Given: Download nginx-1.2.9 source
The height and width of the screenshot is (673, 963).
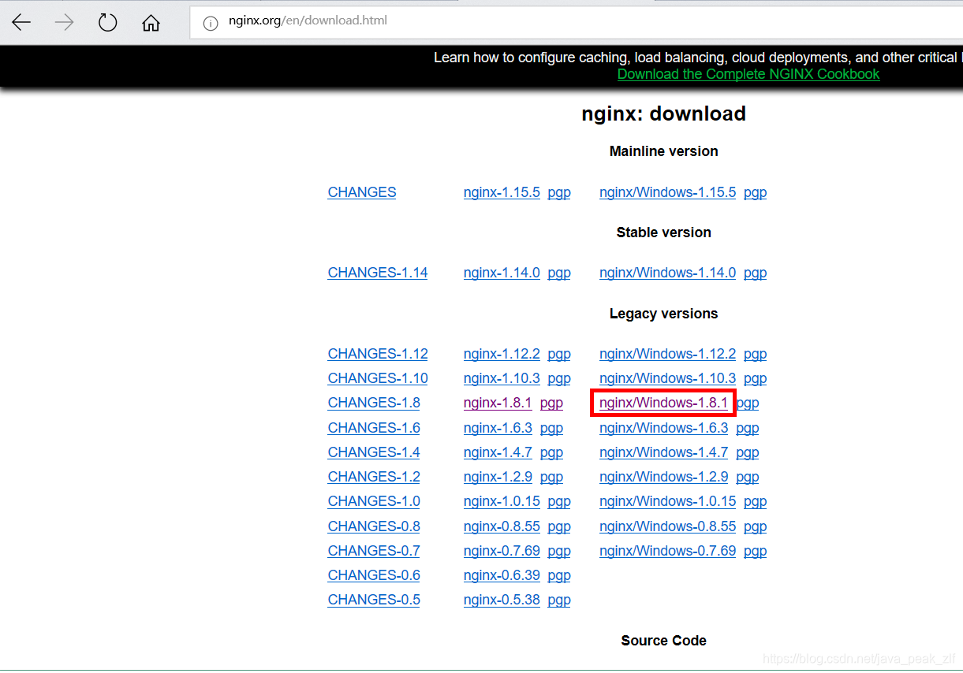Looking at the screenshot, I should click(498, 477).
